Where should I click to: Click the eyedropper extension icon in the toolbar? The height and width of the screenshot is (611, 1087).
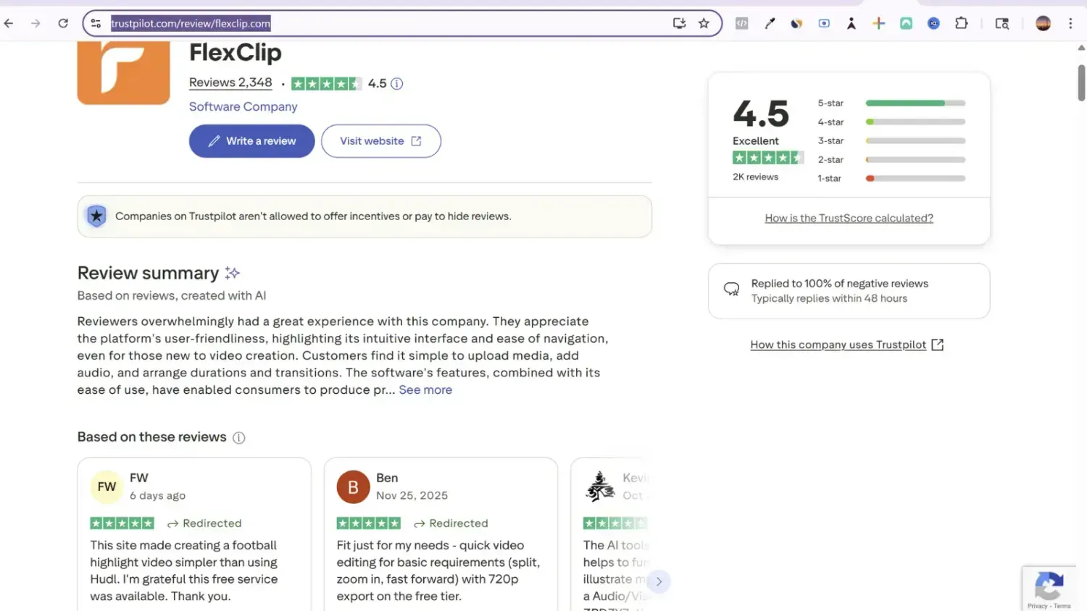pos(769,22)
